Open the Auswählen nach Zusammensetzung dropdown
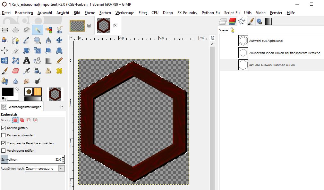 [45, 168]
